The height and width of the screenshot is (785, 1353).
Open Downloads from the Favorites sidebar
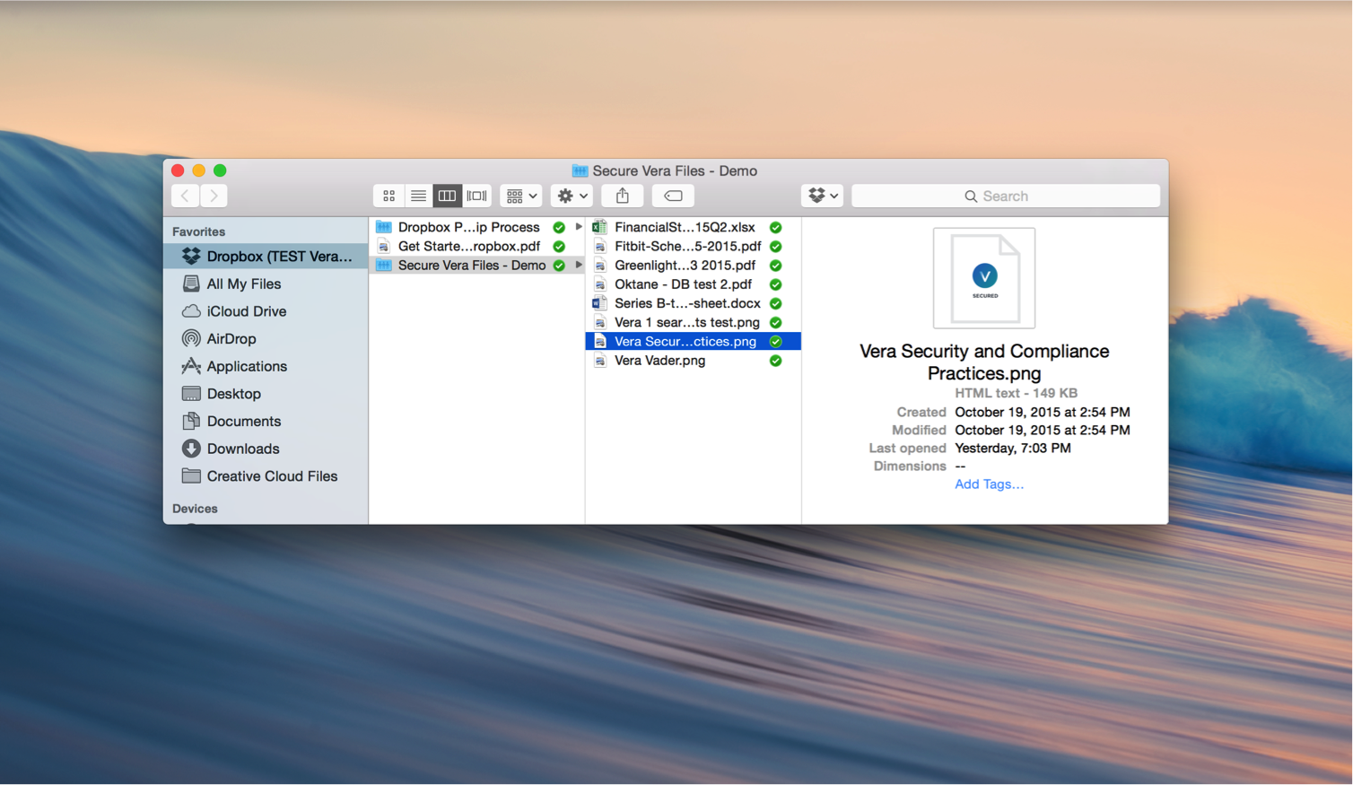242,449
